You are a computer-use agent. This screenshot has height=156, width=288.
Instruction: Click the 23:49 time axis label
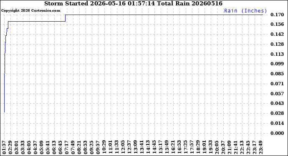260,147
